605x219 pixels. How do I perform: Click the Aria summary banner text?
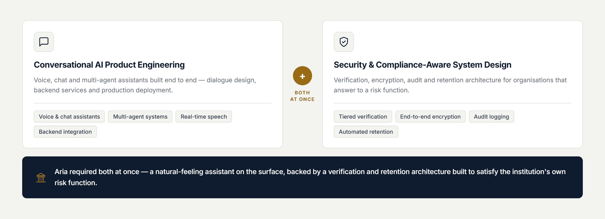(310, 177)
